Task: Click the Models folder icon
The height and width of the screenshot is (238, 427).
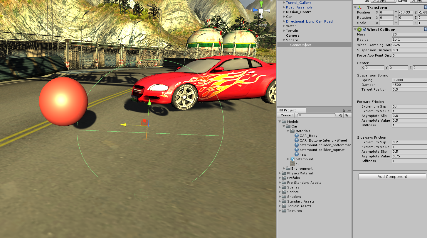Action: [284, 122]
